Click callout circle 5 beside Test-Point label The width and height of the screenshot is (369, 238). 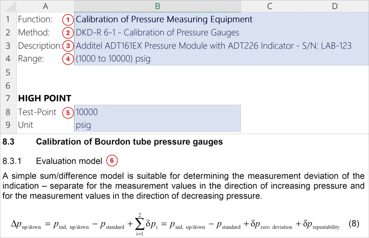68,113
